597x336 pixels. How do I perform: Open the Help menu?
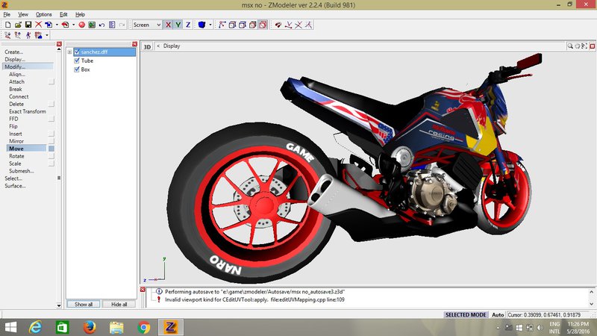tap(80, 14)
